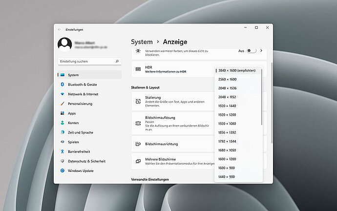Open the HDR settings row
Image resolution: width=337 pixels, height=211 pixels.
pyautogui.click(x=199, y=69)
